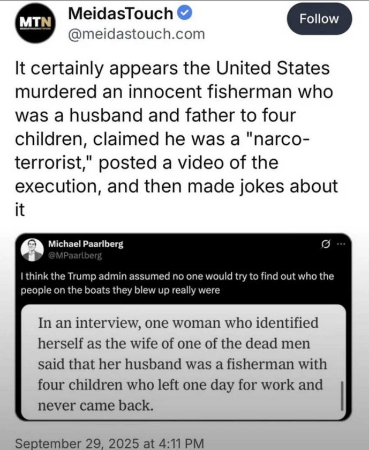Open the MeidasTouch display name
The image size is (369, 450).
tap(122, 13)
